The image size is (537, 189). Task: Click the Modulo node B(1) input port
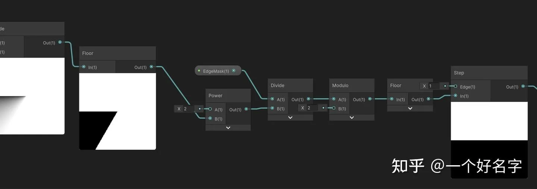(334, 108)
